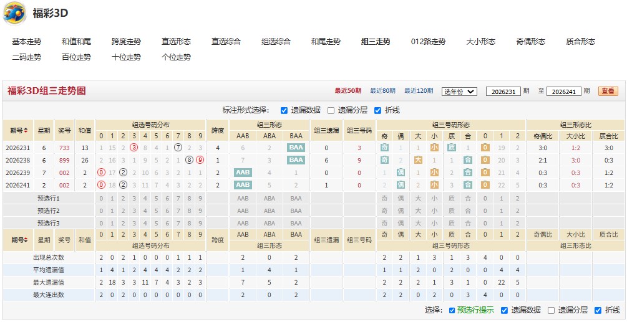Click the BAA badge in row 2026238
627x322 pixels.
point(296,161)
